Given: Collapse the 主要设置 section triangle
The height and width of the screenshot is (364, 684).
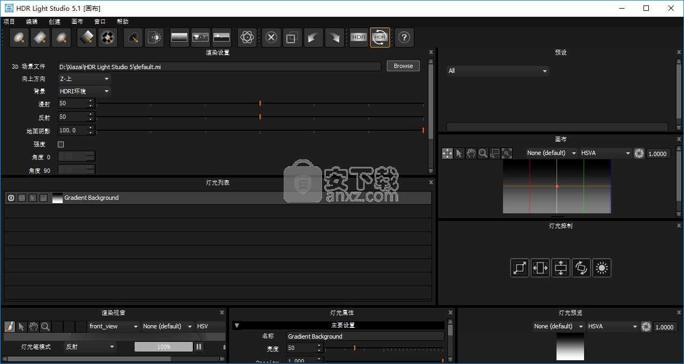Looking at the screenshot, I should click(x=237, y=326).
